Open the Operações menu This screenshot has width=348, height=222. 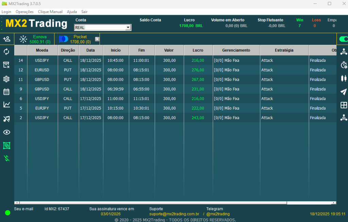tap(24, 12)
